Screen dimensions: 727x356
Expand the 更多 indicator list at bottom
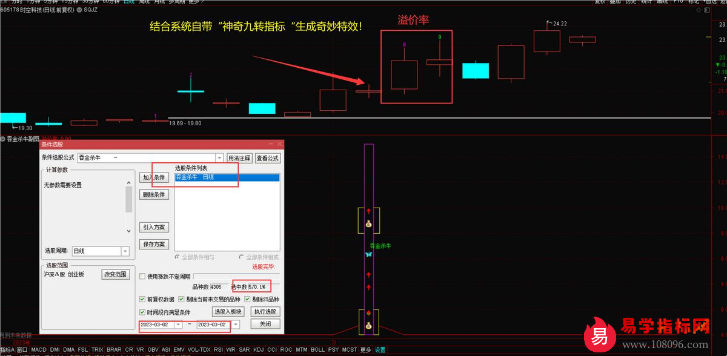click(365, 350)
